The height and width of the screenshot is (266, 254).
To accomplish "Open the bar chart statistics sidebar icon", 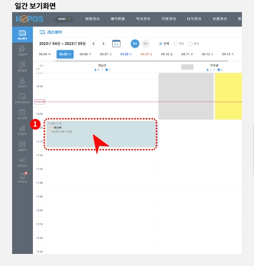I will (22, 130).
